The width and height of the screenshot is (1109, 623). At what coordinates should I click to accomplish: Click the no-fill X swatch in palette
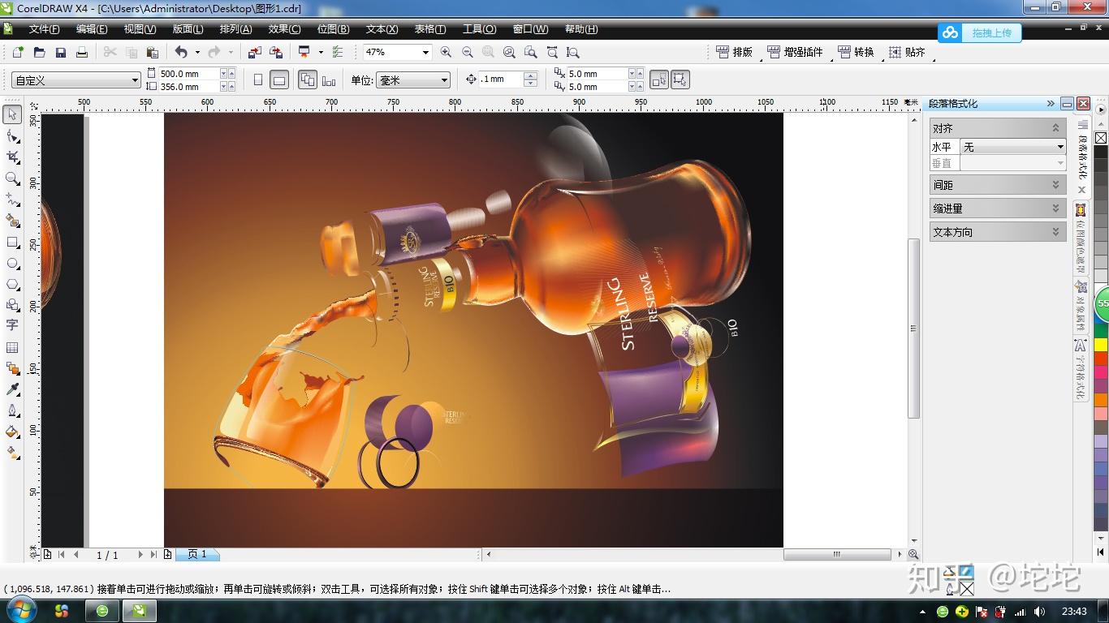tap(1101, 138)
